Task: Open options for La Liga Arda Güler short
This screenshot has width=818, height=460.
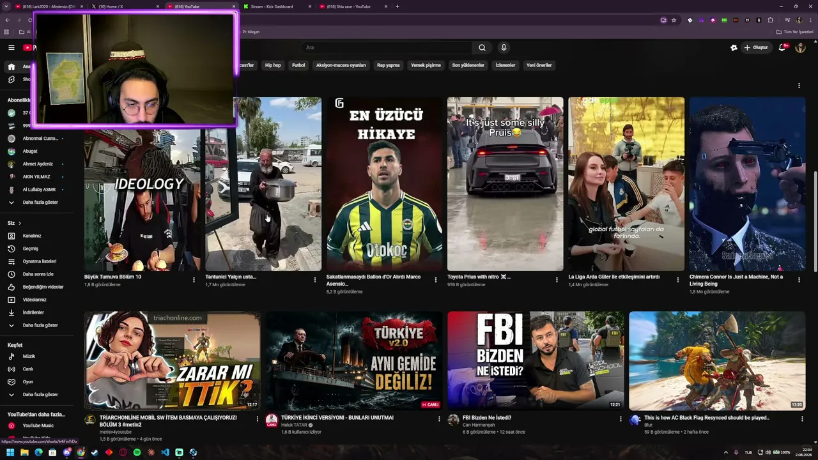Action: point(678,280)
